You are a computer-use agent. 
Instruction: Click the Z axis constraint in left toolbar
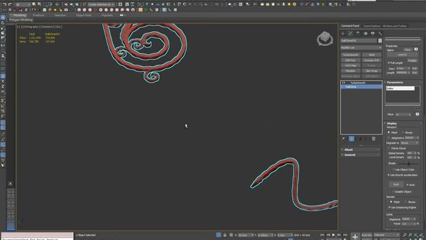click(3, 87)
